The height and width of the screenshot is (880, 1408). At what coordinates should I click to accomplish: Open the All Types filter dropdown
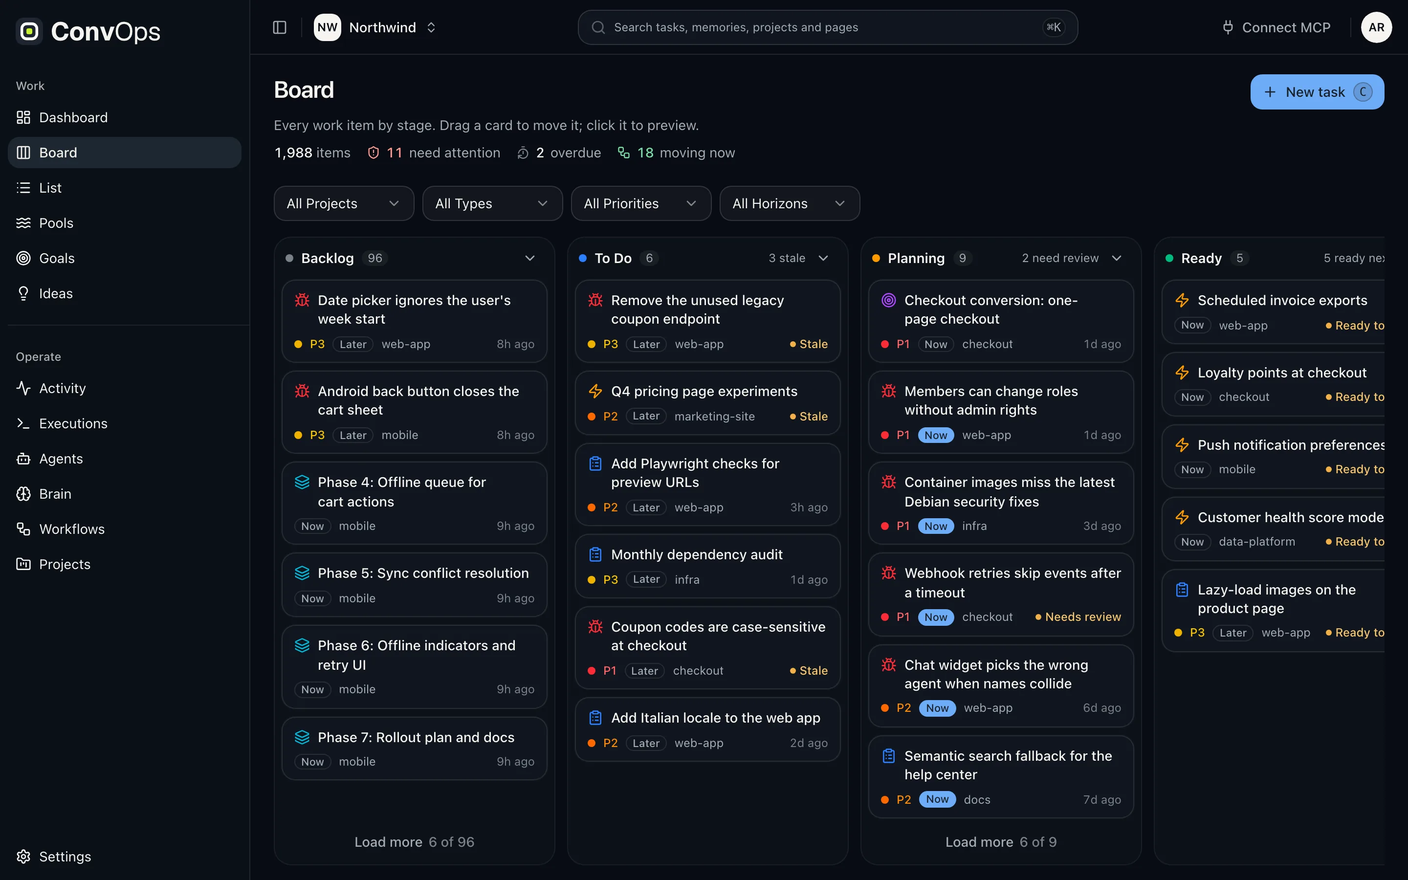(492, 203)
